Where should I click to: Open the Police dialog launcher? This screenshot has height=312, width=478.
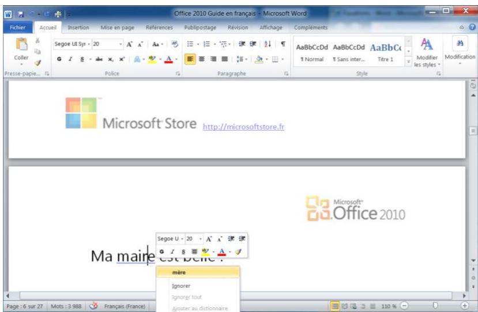pos(178,74)
